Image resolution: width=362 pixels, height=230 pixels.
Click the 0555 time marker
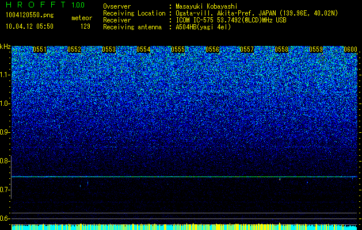click(x=178, y=49)
